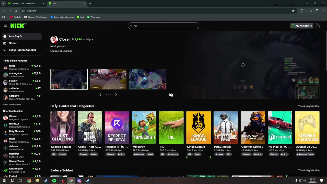The height and width of the screenshot is (184, 327).
Task: Open WhatsApp bookmark
Action: click(x=94, y=17)
